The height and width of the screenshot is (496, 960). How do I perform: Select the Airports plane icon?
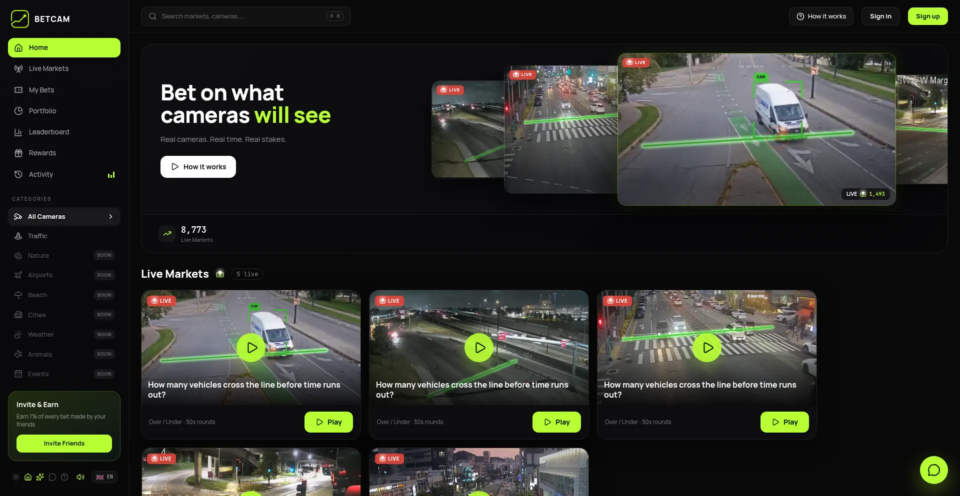pyautogui.click(x=18, y=275)
